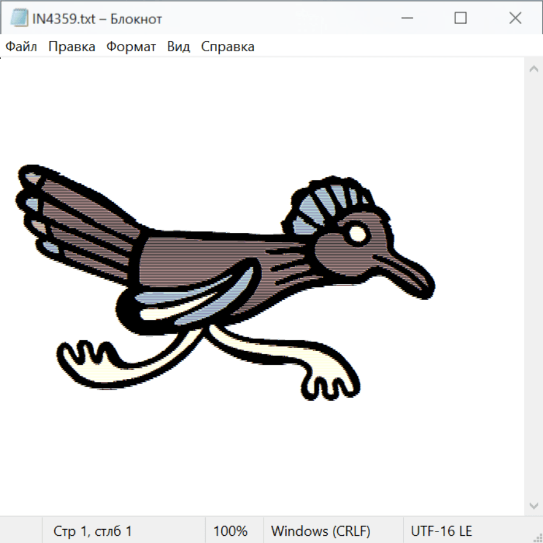Click the window resize grip in the corner
Image resolution: width=543 pixels, height=543 pixels.
pyautogui.click(x=538, y=538)
